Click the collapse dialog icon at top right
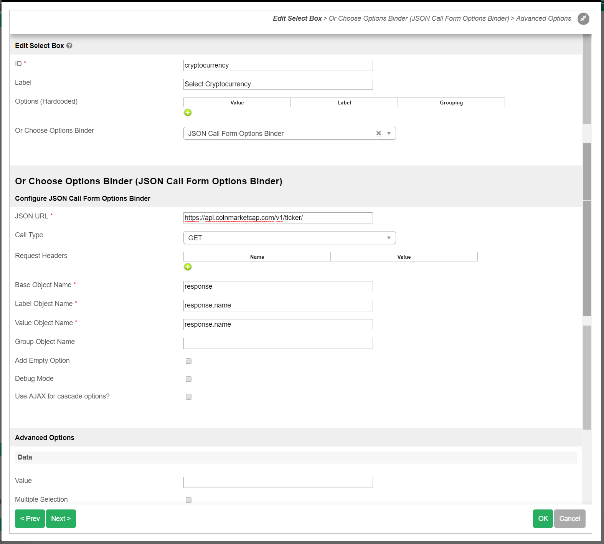Screen dimensions: 604x544 pyautogui.click(x=583, y=18)
